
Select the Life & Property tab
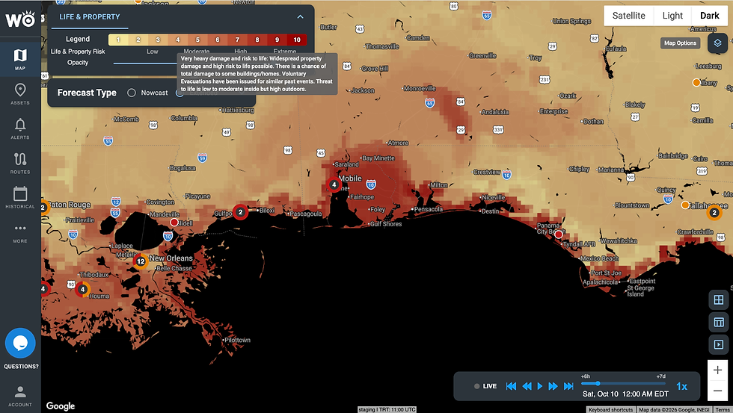pyautogui.click(x=89, y=16)
